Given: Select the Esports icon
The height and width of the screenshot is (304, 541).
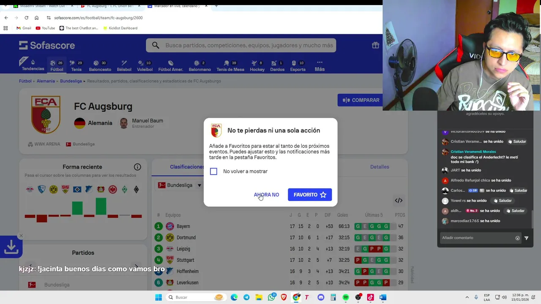Looking at the screenshot, I should pyautogui.click(x=298, y=66).
